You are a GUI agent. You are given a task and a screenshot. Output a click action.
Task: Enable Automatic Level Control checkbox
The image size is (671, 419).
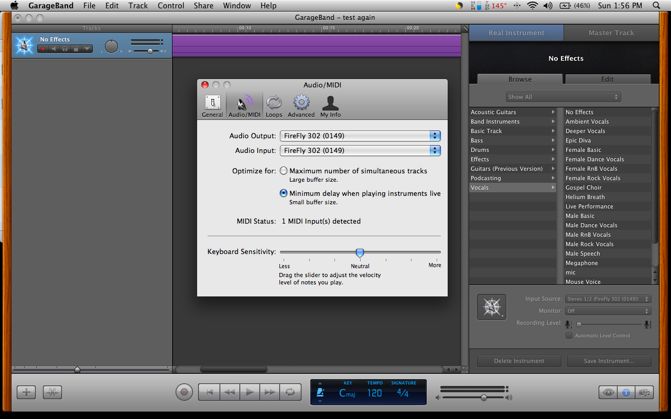(569, 335)
